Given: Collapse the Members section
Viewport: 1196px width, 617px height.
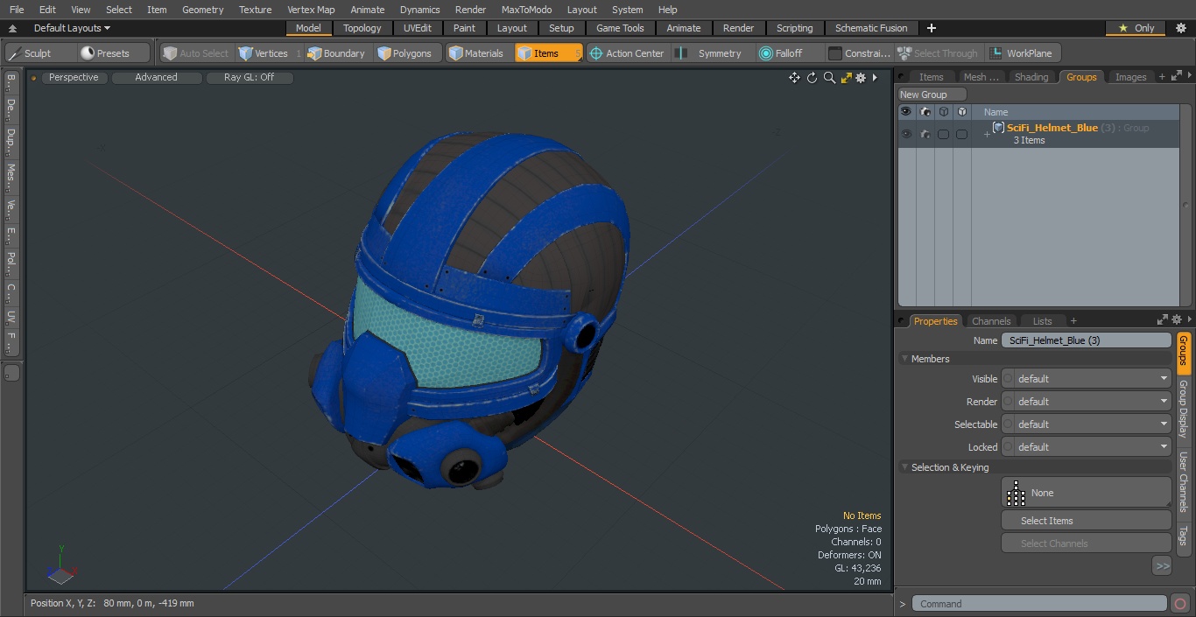Looking at the screenshot, I should click(904, 359).
